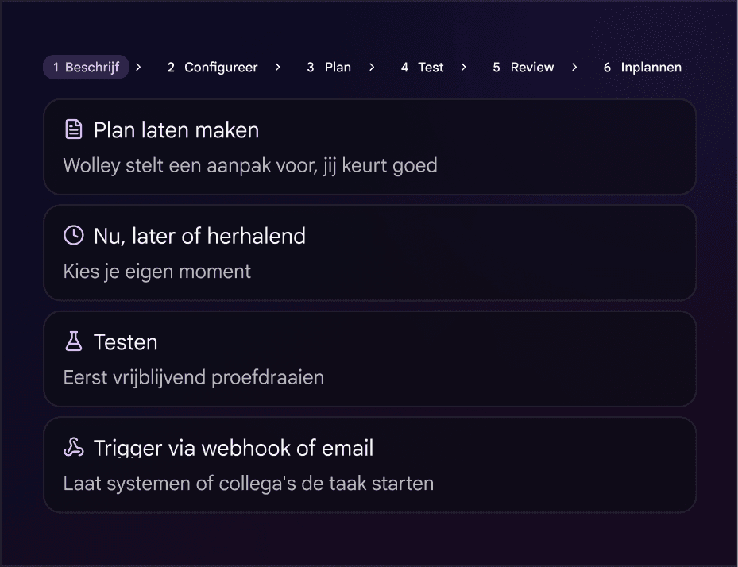Click the clock icon beside Nu, later of herhalend
This screenshot has height=567, width=738.
pos(73,235)
